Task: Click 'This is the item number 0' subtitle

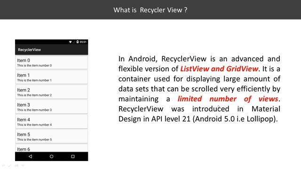Action: point(34,66)
